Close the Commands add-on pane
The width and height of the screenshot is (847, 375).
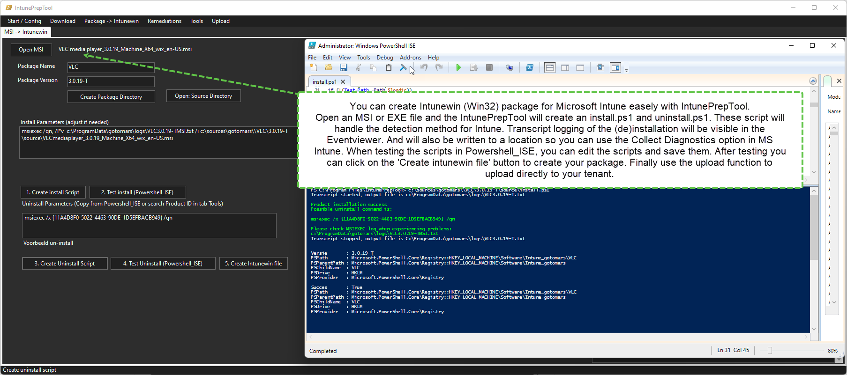pos(839,81)
